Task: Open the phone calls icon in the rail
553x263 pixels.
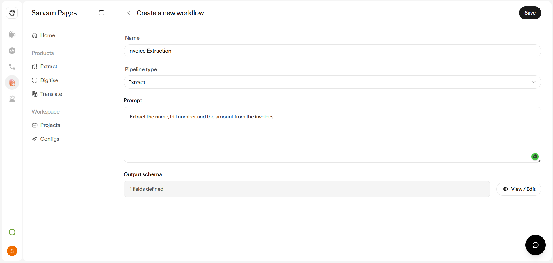Action: click(12, 66)
